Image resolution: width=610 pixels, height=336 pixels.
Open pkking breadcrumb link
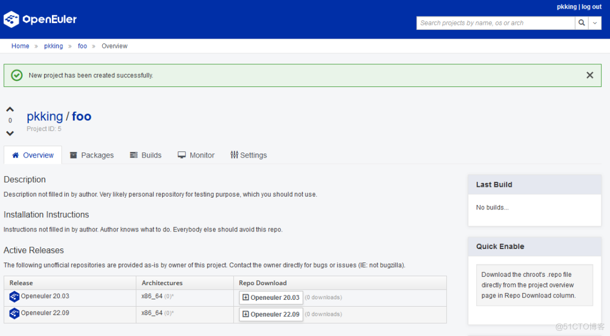(53, 46)
